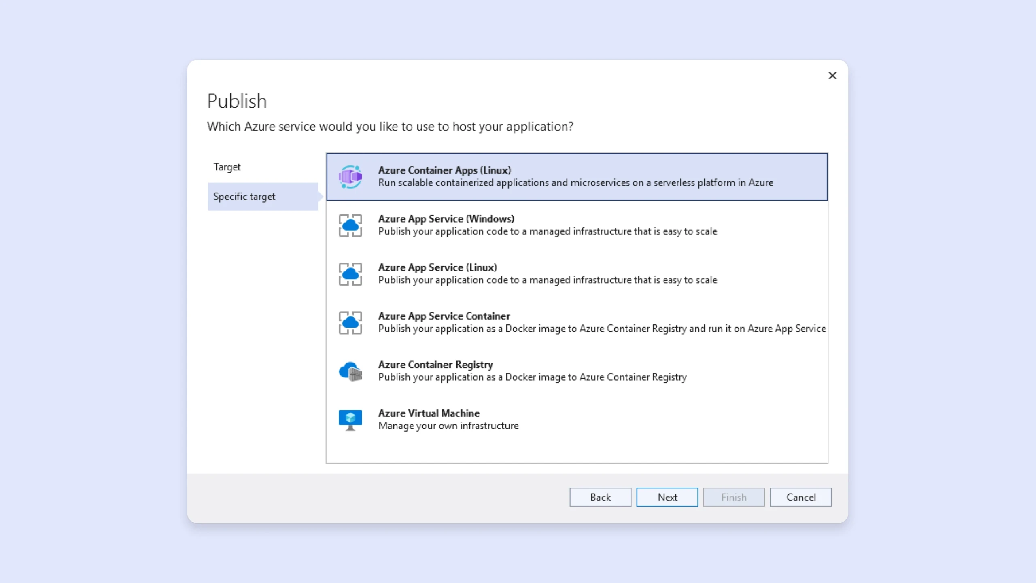Choose Azure Container Registry option
Viewport: 1036px width, 583px height.
(435, 365)
